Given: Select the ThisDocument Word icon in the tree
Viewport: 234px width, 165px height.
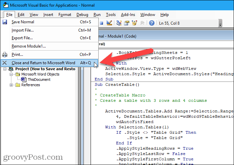Looking at the screenshot, I should pyautogui.click(x=24, y=80).
